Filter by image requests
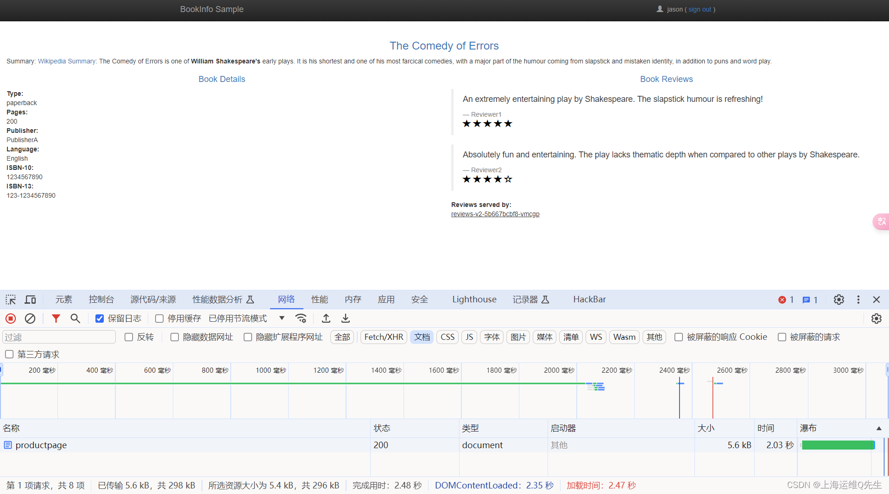The height and width of the screenshot is (494, 889). (x=518, y=337)
